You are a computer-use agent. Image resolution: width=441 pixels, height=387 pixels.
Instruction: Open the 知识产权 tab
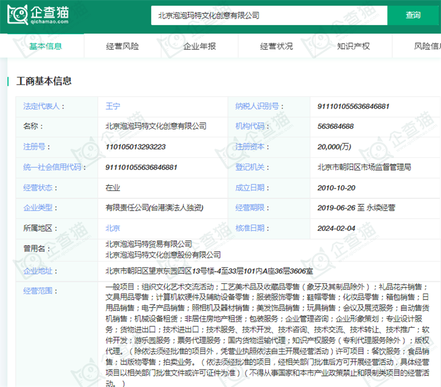pos(353,46)
